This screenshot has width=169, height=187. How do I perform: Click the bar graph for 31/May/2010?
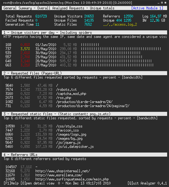[121, 49]
